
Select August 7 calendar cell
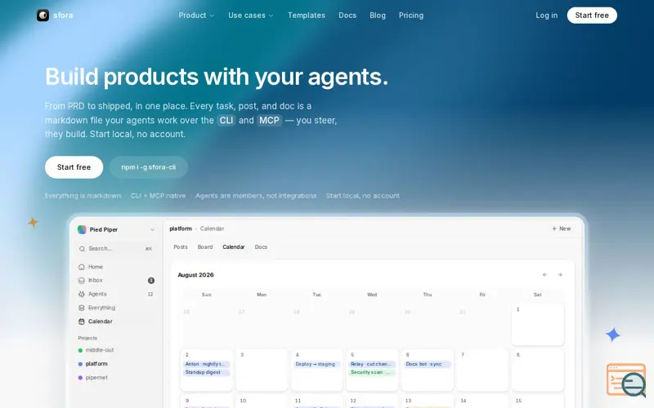pyautogui.click(x=482, y=370)
